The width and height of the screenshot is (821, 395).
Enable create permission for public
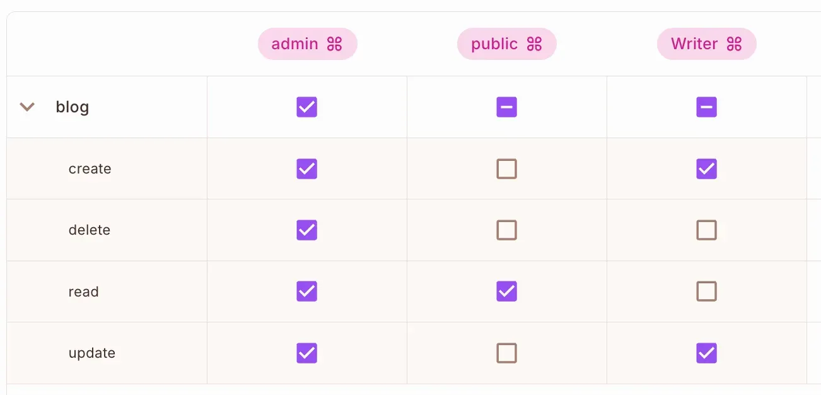(x=506, y=169)
